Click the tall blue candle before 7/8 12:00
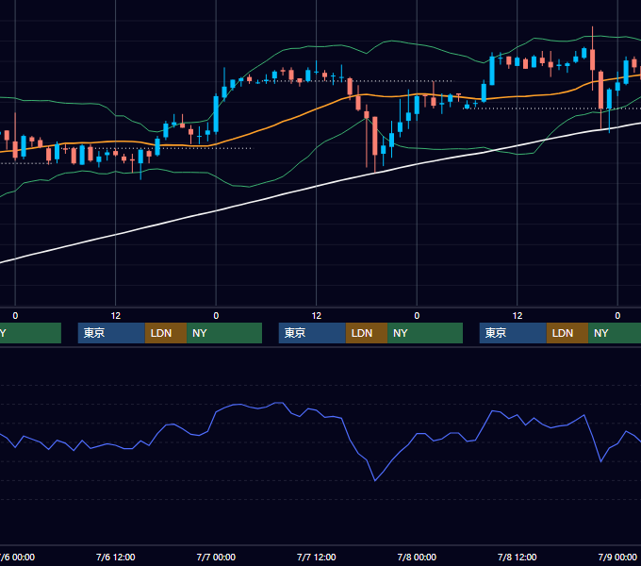Screen dimensions: 641x566 coord(492,71)
